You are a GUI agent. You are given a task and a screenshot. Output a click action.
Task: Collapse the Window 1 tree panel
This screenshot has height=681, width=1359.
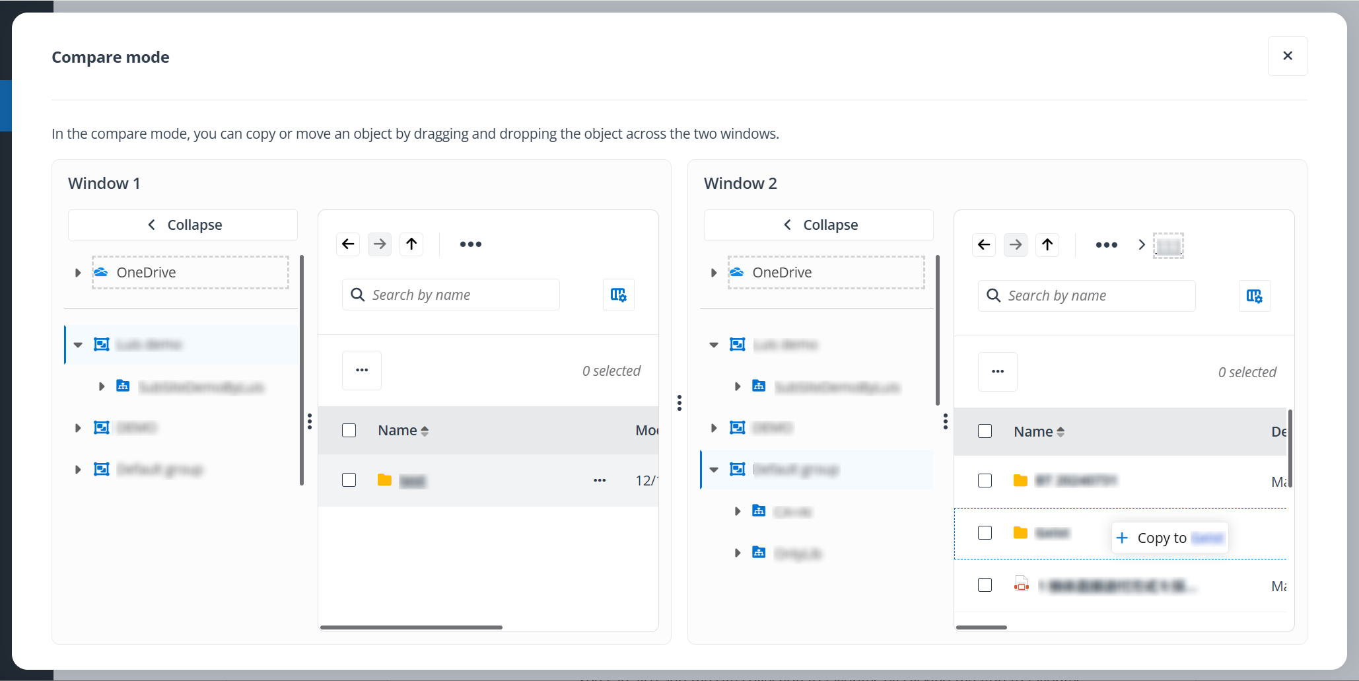pos(183,225)
